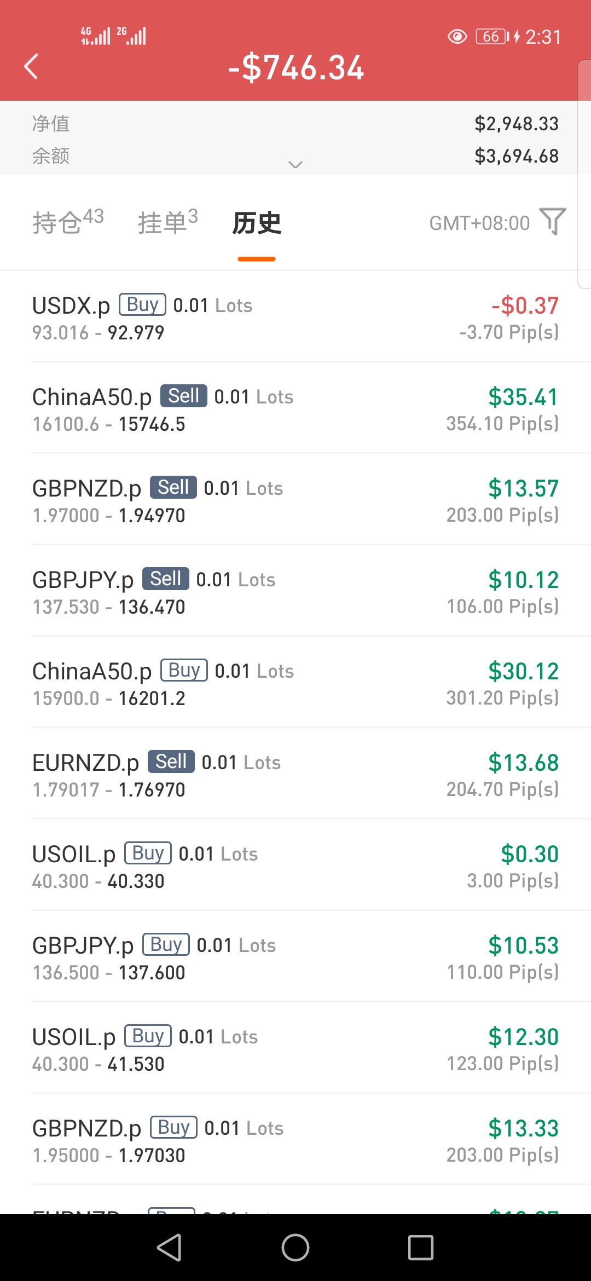
Task: Tap the Sell tag on GBPNZD.p row
Action: click(173, 487)
